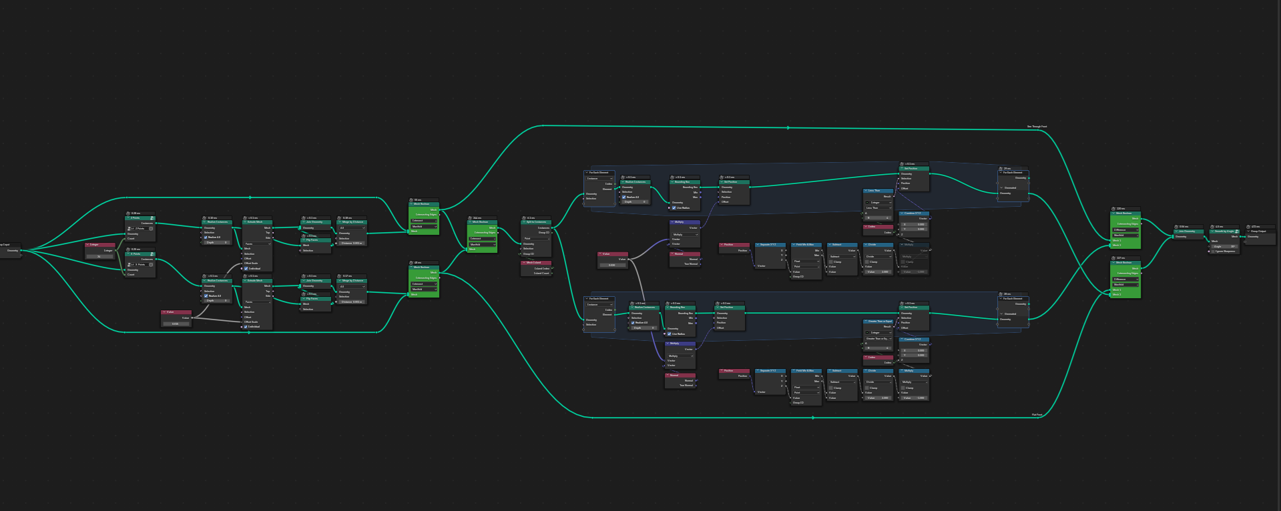Toggle Realize All on 0.10 ms Realize Instances
Image resolution: width=1281 pixels, height=511 pixels.
pos(206,237)
